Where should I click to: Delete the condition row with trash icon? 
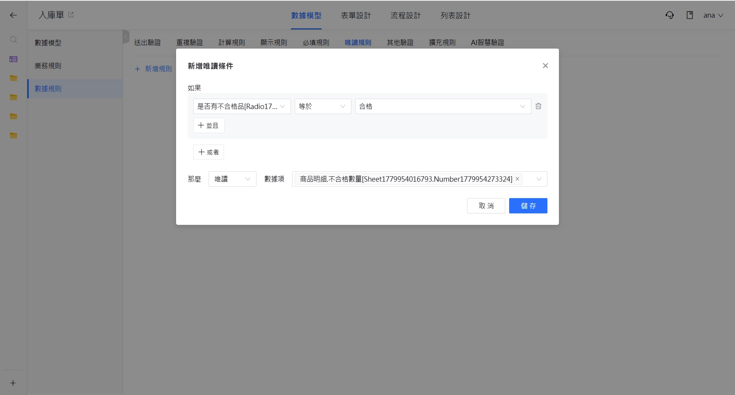538,106
